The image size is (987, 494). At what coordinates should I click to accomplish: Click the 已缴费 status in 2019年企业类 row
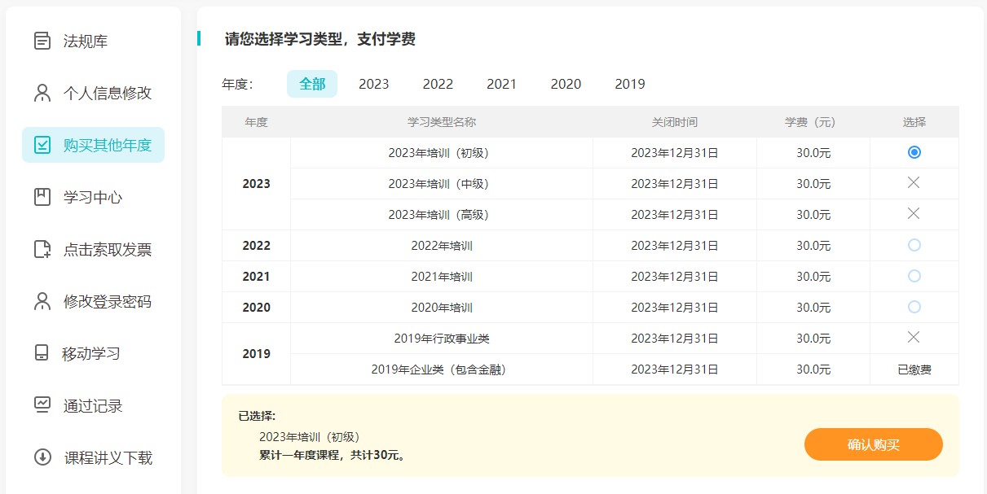914,369
